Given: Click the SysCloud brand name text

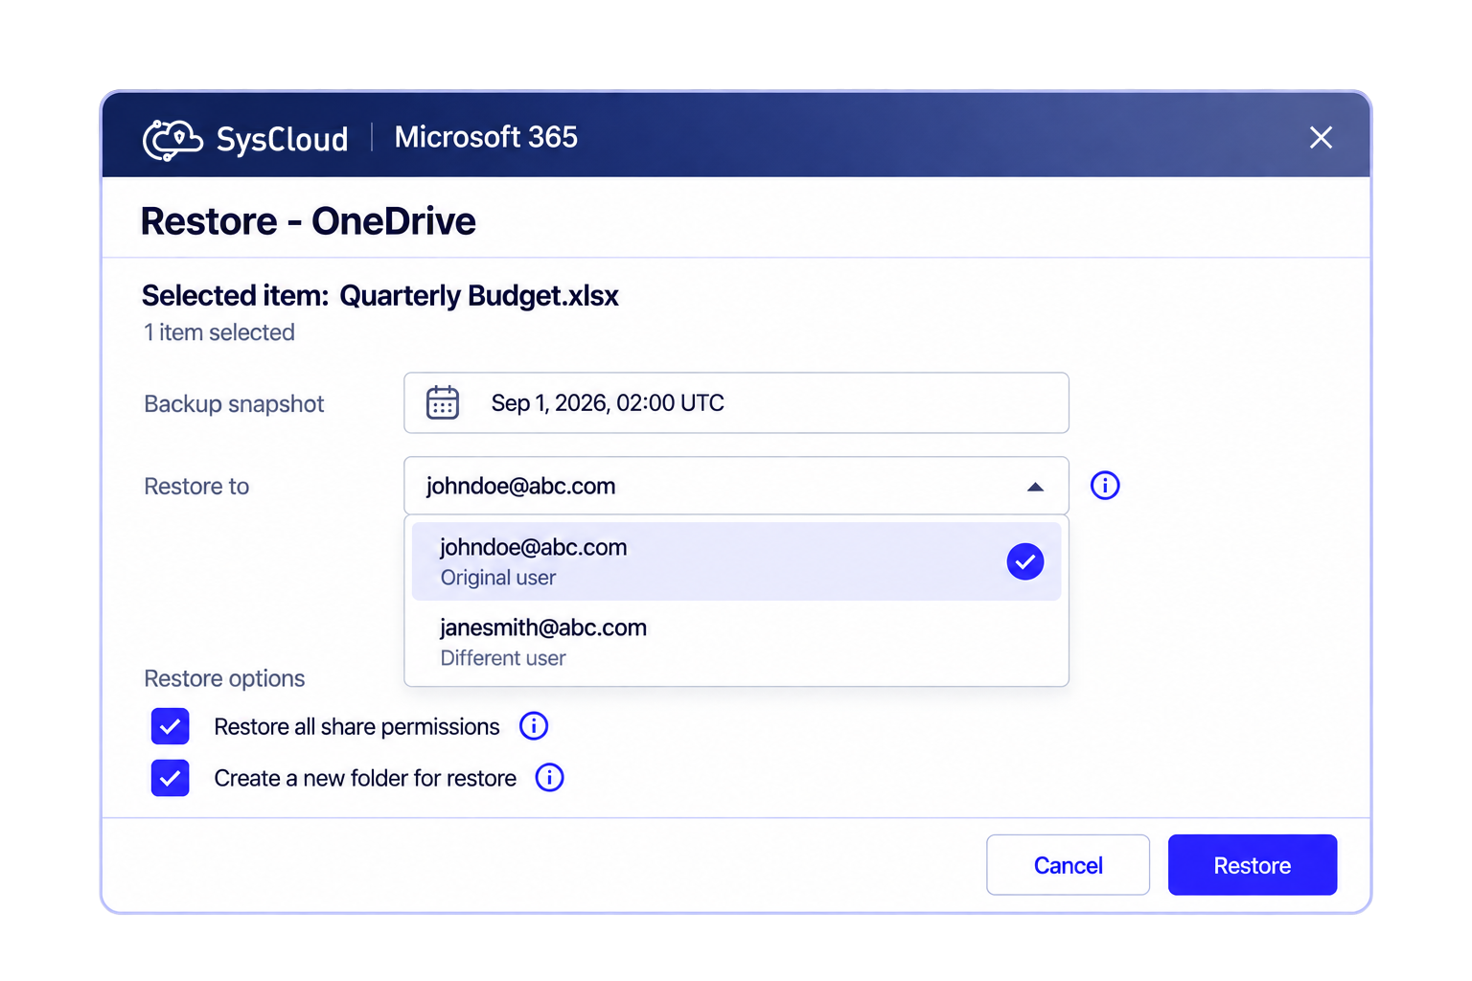Looking at the screenshot, I should point(282,140).
